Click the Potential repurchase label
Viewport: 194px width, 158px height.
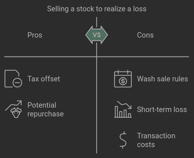[46, 109]
